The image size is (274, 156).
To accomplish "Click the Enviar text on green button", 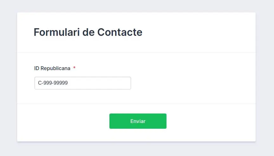I will click(x=138, y=121).
